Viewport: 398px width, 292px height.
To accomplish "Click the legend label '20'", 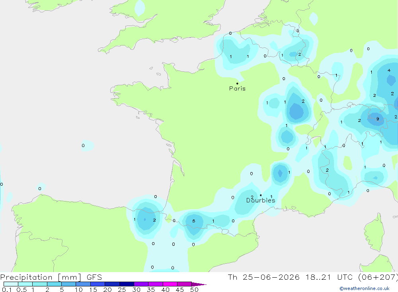I will pyautogui.click(x=107, y=290).
